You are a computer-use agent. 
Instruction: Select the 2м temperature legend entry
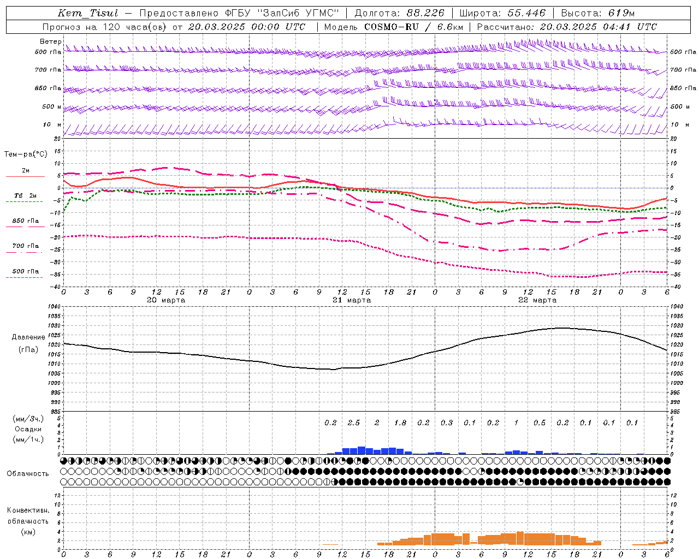(x=26, y=171)
